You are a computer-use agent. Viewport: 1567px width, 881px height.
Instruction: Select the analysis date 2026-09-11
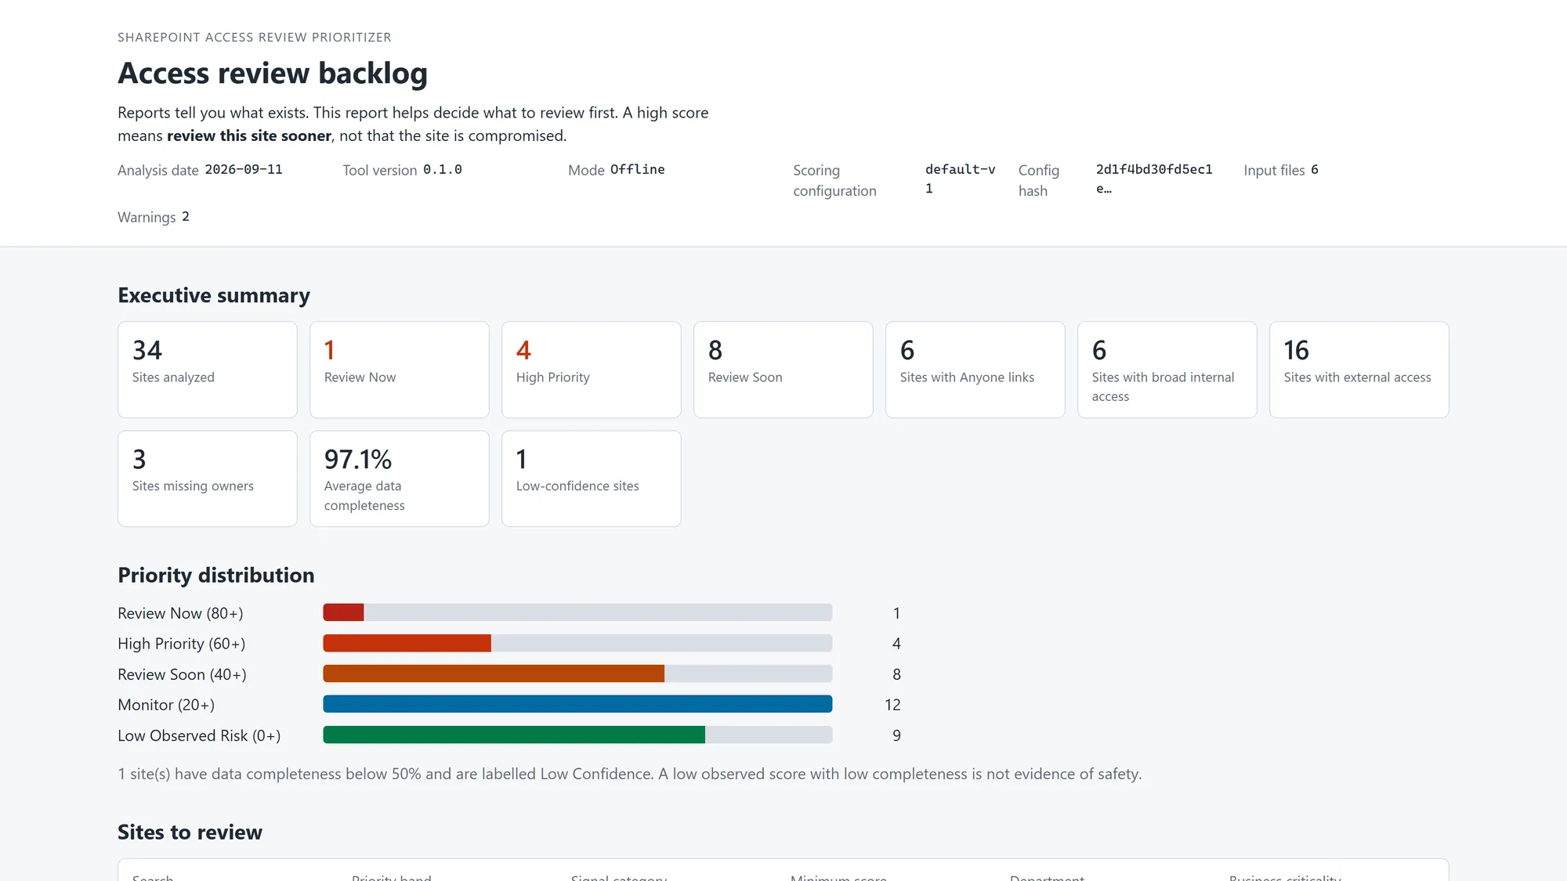(244, 169)
